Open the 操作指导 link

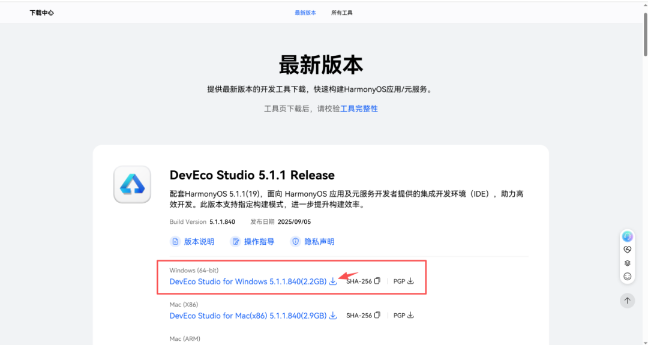[x=259, y=242]
